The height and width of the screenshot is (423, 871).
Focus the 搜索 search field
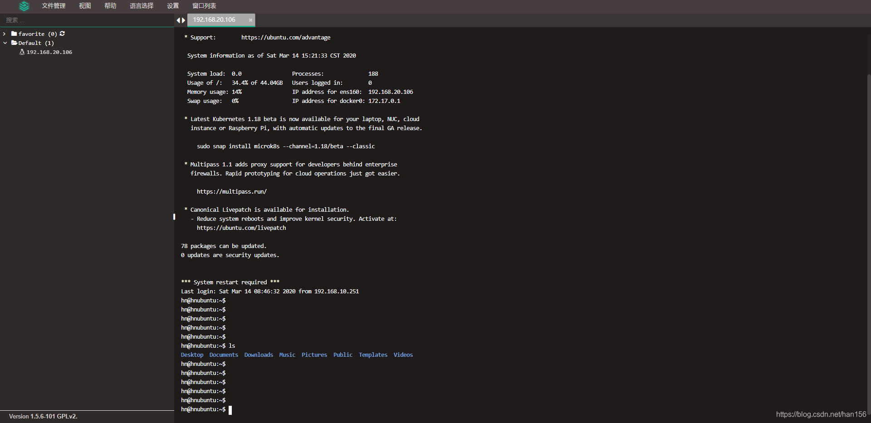point(87,20)
